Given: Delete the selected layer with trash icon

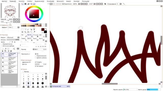Looking at the screenshot, I should (11, 51).
